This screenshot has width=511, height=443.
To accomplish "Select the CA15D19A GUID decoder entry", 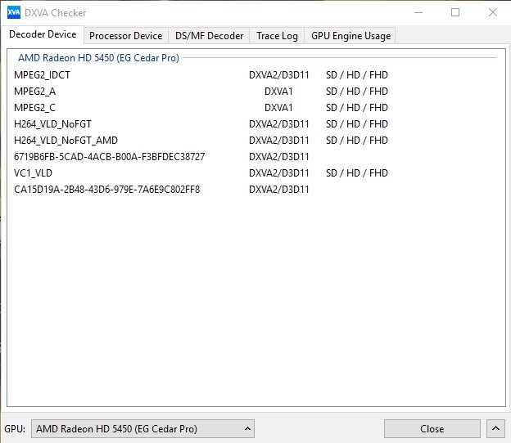I will [x=106, y=190].
